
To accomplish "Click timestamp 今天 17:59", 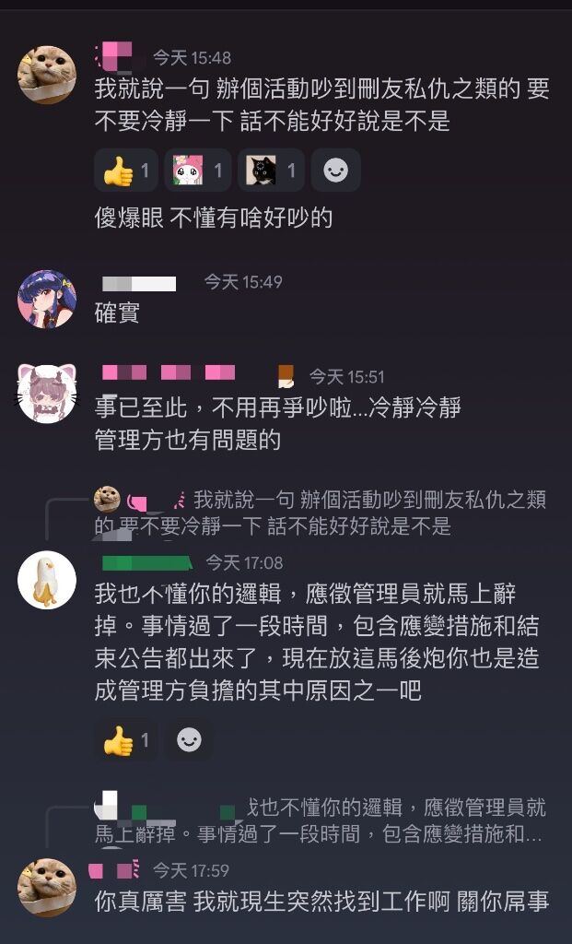I will click(192, 870).
